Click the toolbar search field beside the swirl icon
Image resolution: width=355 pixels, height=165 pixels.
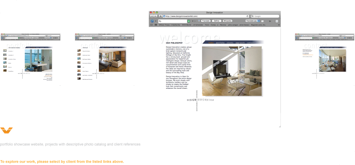click(x=172, y=21)
